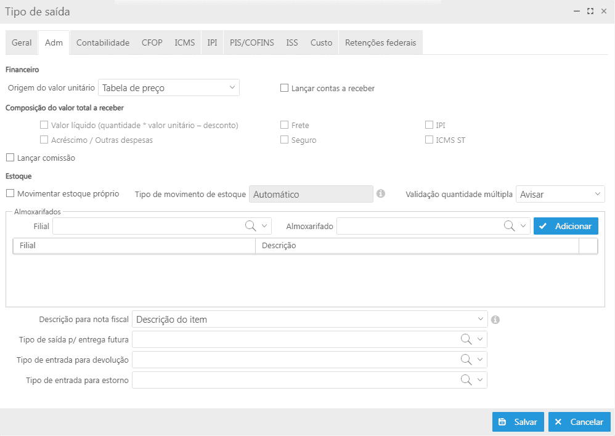
Task: Toggle the ICMS ST checkbox
Action: 429,140
